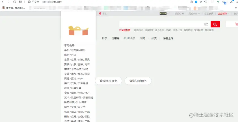Open the PLUS badge dropdown
The image size is (238, 122).
coord(165,14)
